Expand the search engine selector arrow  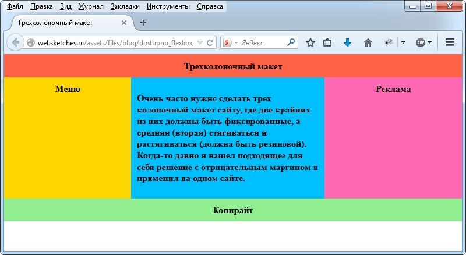tap(236, 43)
